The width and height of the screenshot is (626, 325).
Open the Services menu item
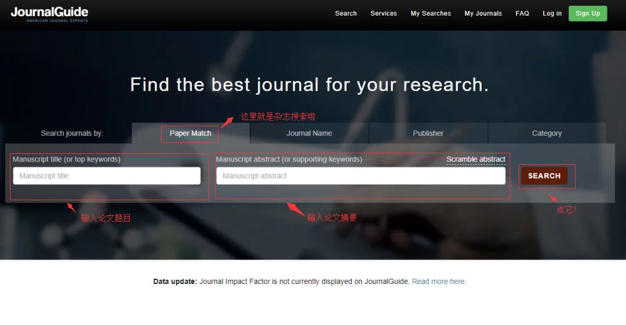click(384, 13)
